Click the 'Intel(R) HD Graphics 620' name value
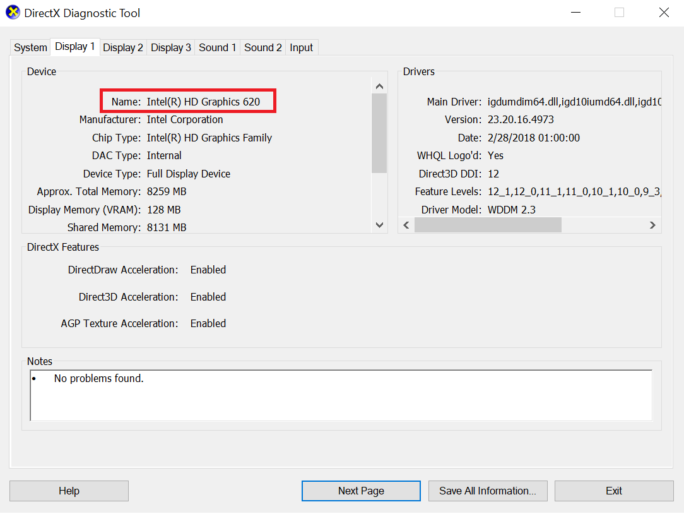684x514 pixels. point(203,102)
